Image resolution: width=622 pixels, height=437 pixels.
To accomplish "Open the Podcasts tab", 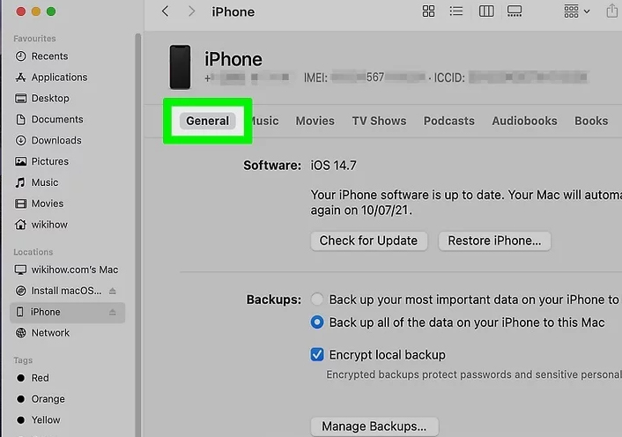I will [449, 121].
